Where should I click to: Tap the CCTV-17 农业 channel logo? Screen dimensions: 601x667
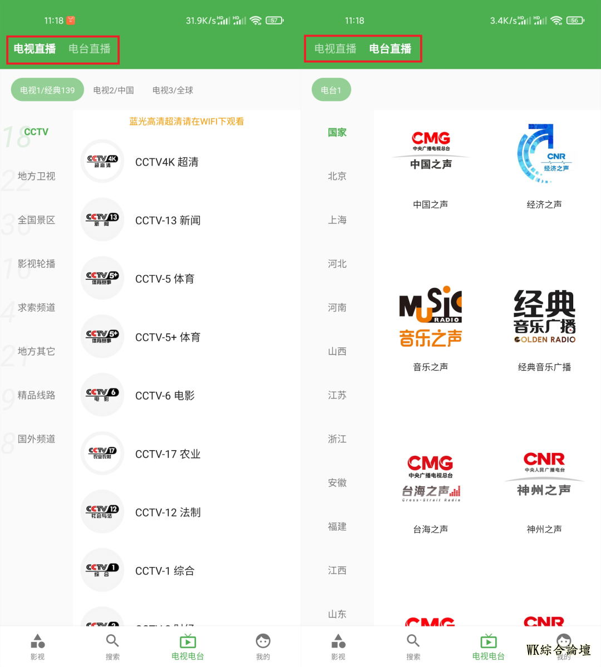[102, 454]
